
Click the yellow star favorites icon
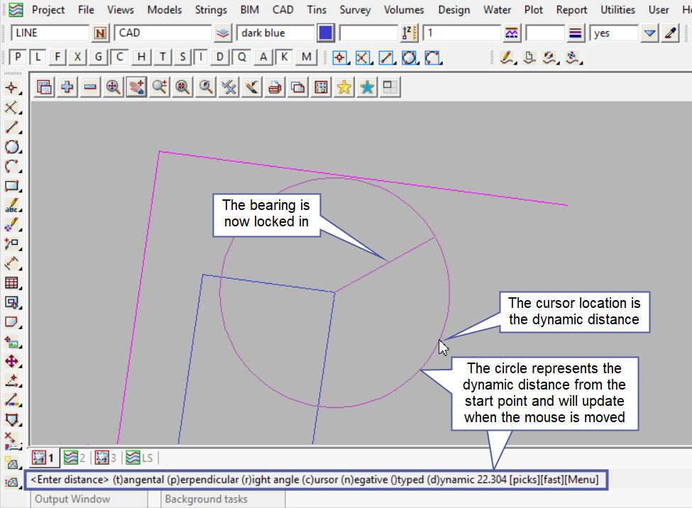(x=344, y=87)
